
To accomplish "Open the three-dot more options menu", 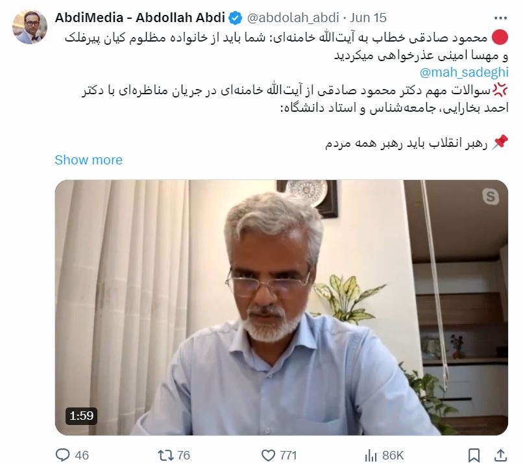I will click(500, 18).
